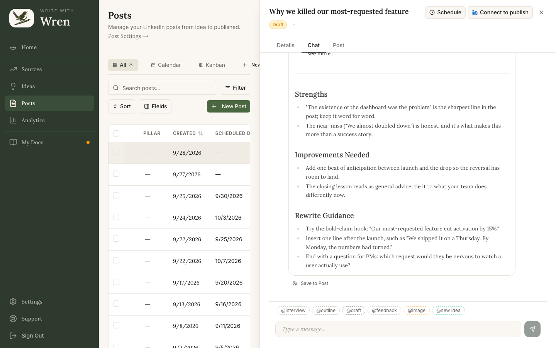The height and width of the screenshot is (348, 556).
Task: Tick the checkbox for post created 9/24/2026
Action: [116, 217]
